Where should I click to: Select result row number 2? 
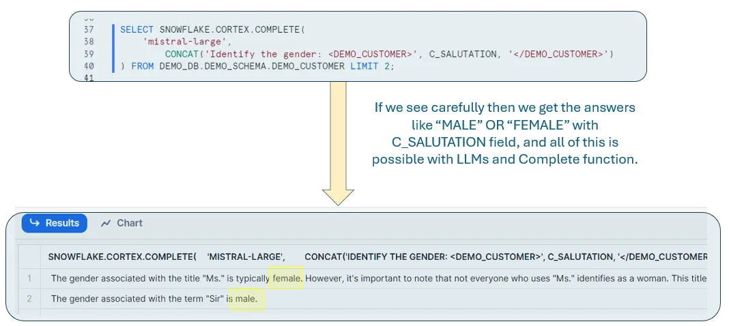pos(29,299)
